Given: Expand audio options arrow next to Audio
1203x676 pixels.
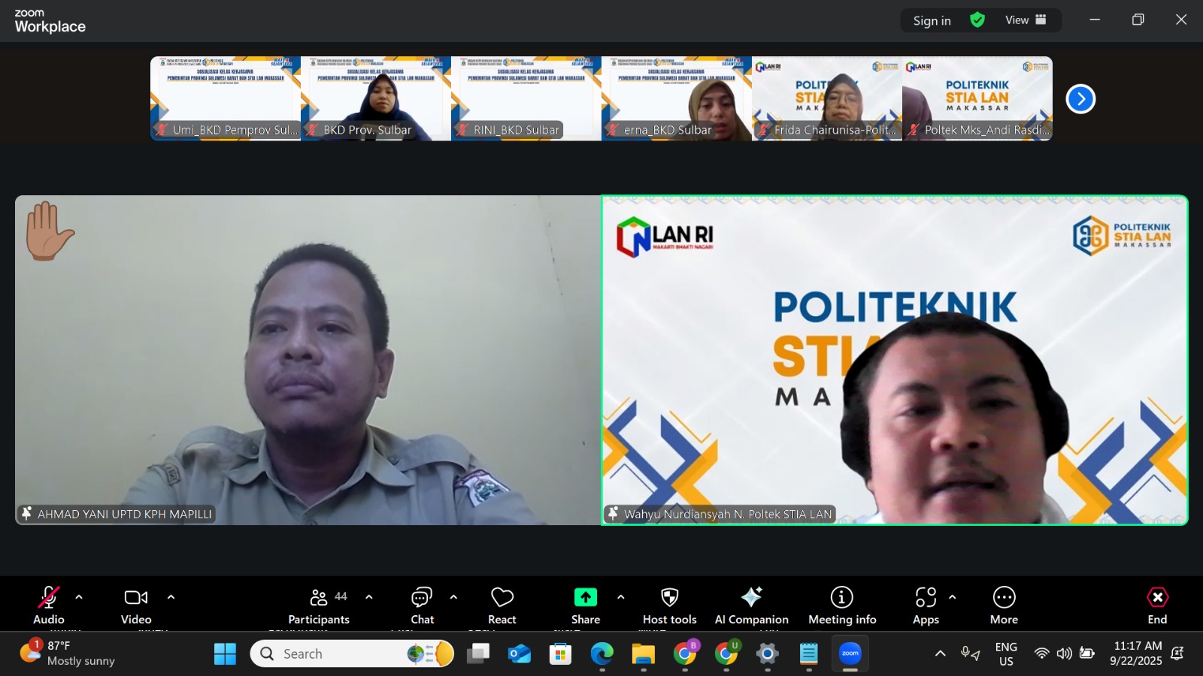Looking at the screenshot, I should [x=79, y=597].
